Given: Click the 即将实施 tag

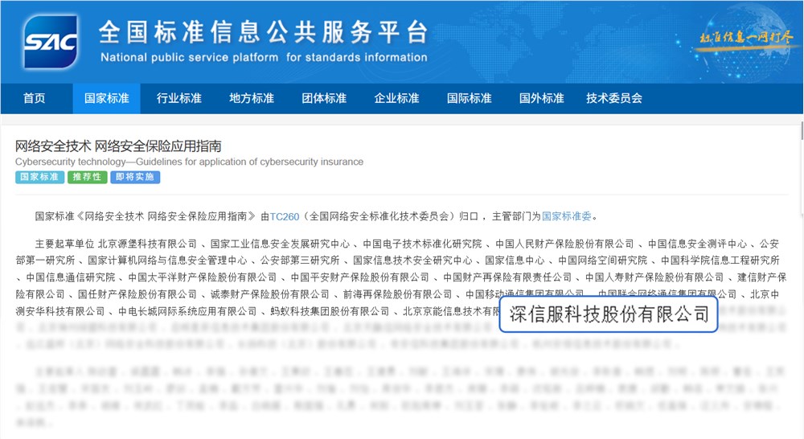Looking at the screenshot, I should (135, 177).
